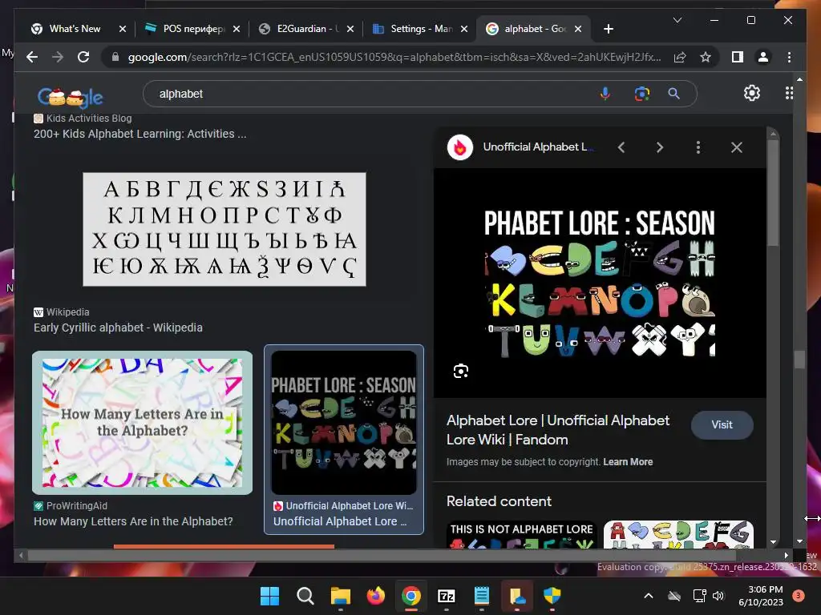Screen dimensions: 821x615
Task: Open preview panel more options menu
Action: click(698, 147)
